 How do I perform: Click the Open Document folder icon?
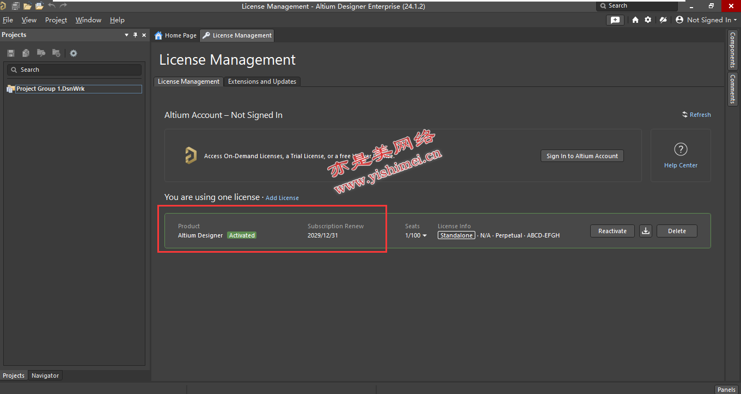click(27, 5)
